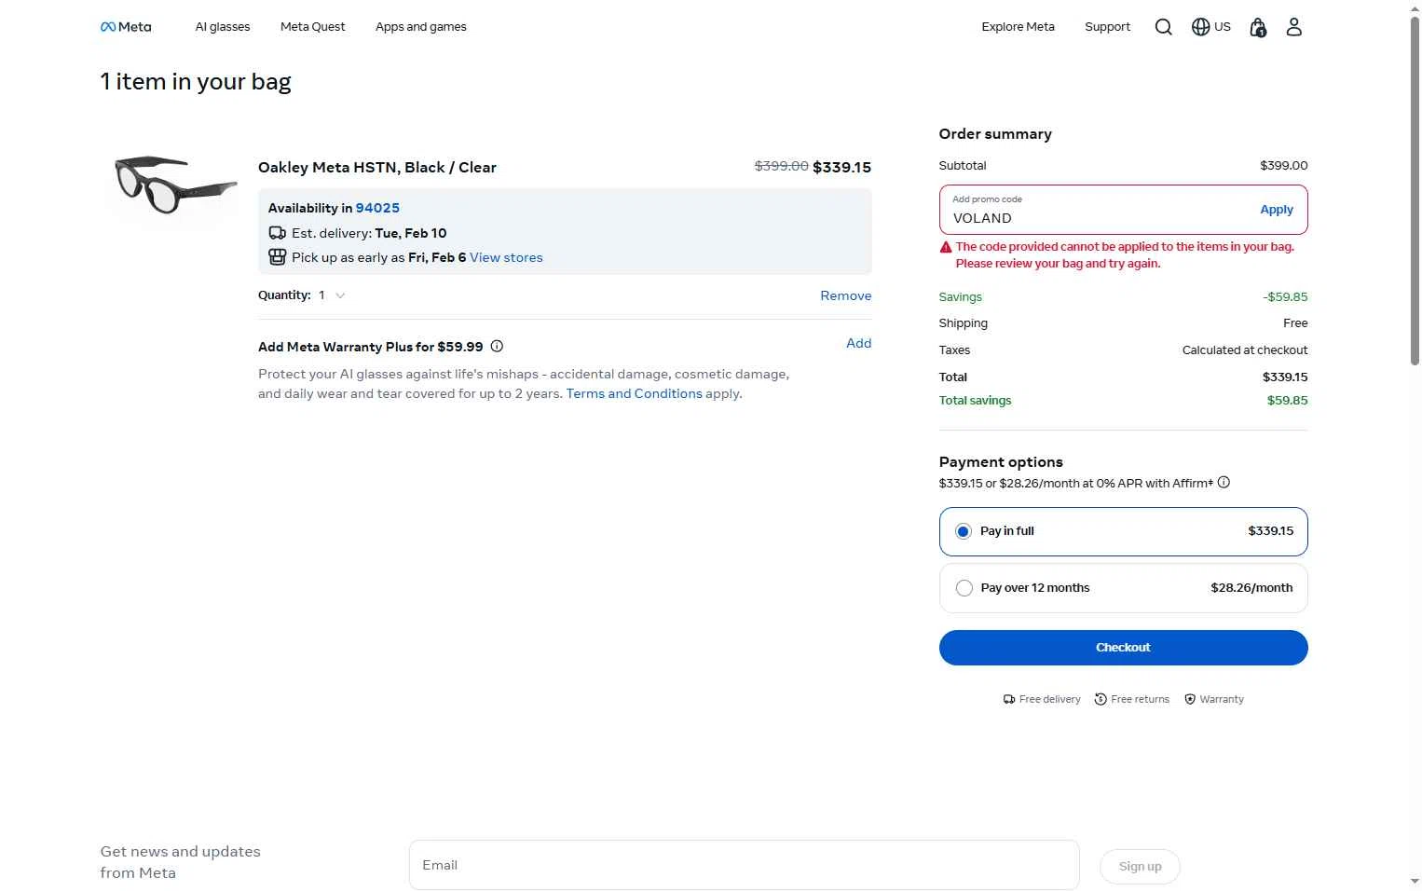Click info icon beside Meta Warranty Plus
The image size is (1422, 891).
pyautogui.click(x=497, y=347)
